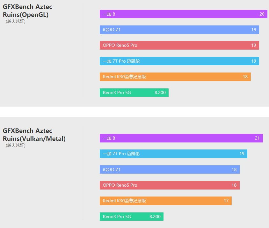Click the GFXBench Aztec Ruins(Vulkan/Metal) heading

tap(34, 135)
